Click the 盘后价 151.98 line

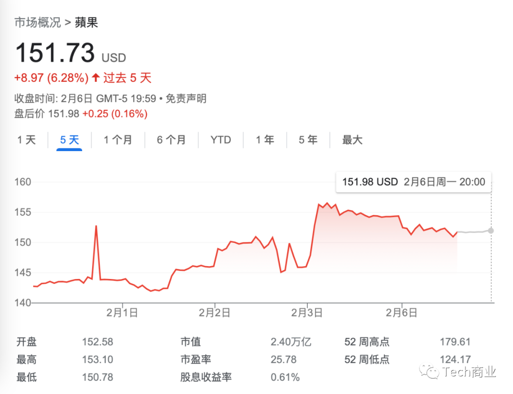[x=81, y=114]
